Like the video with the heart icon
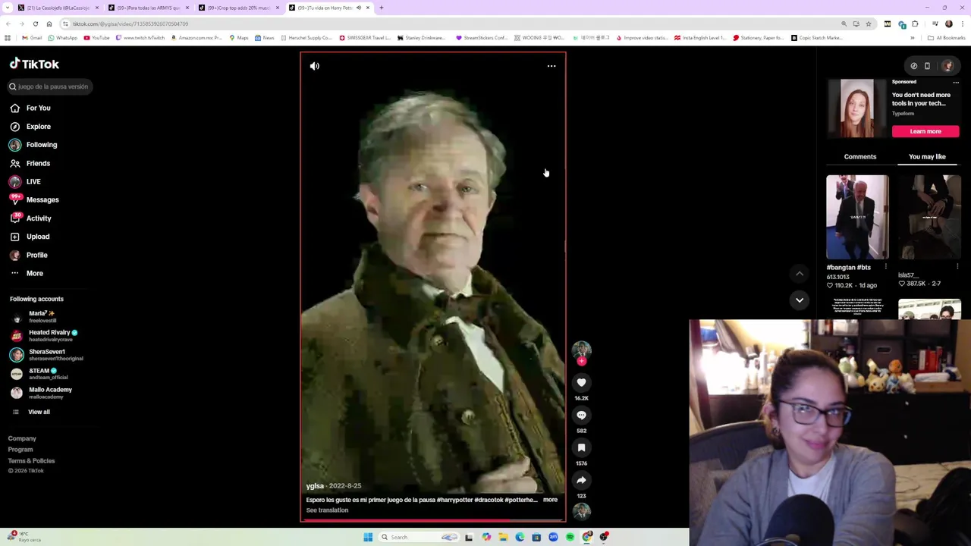The width and height of the screenshot is (971, 546). pos(581,383)
